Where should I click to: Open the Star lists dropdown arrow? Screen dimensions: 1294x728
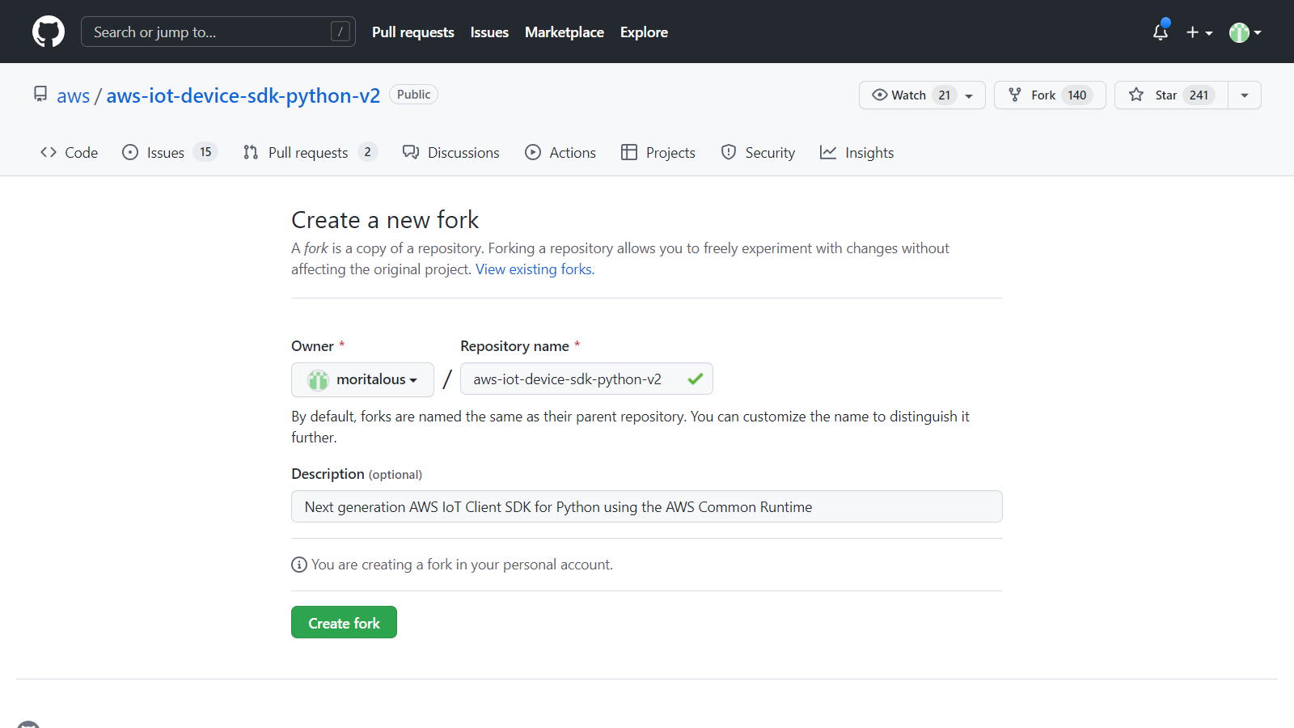pos(1245,95)
